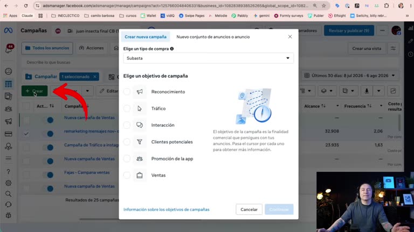Open the bug report icon in sidebar
Image resolution: width=414 pixels, height=232 pixels.
click(9, 215)
